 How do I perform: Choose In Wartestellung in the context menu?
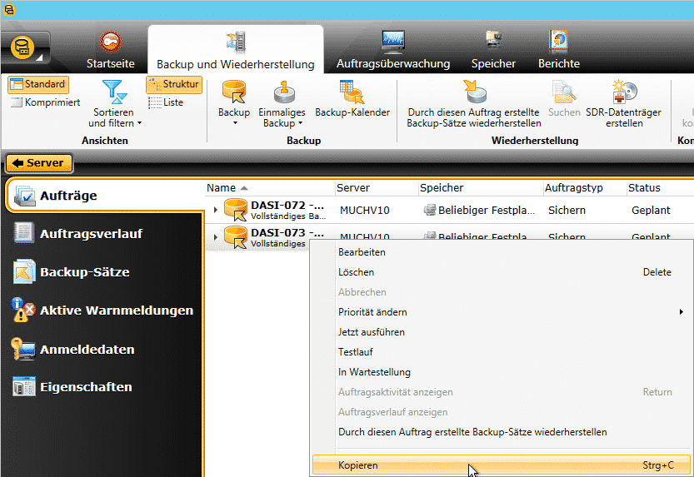501,372
